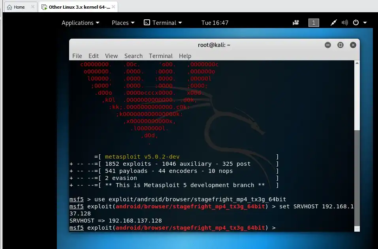Click the volume speaker icon
Image resolution: width=378 pixels, height=249 pixels.
345,22
